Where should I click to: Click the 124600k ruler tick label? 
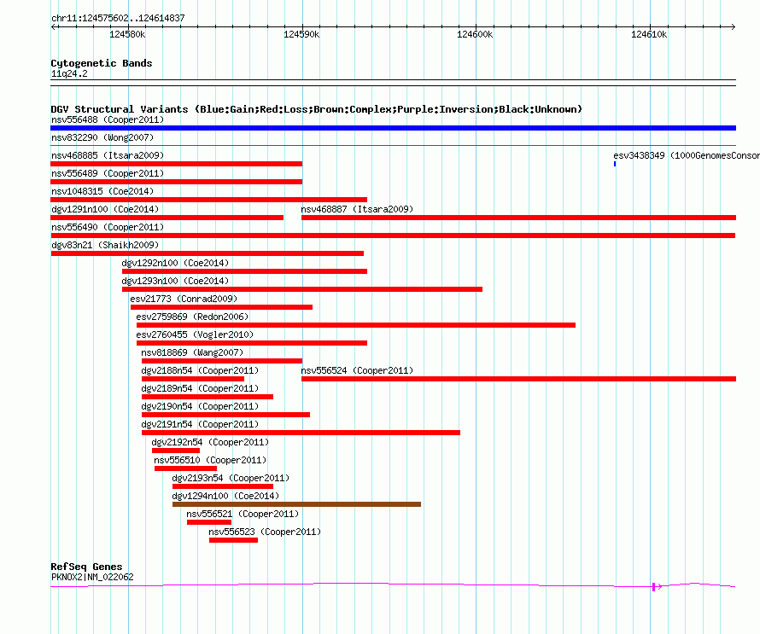click(x=475, y=34)
